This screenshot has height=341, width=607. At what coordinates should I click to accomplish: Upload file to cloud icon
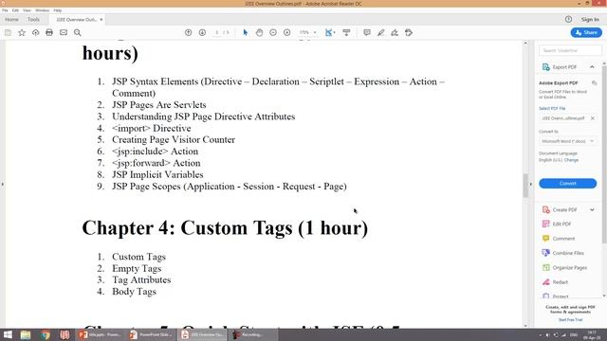click(x=36, y=33)
